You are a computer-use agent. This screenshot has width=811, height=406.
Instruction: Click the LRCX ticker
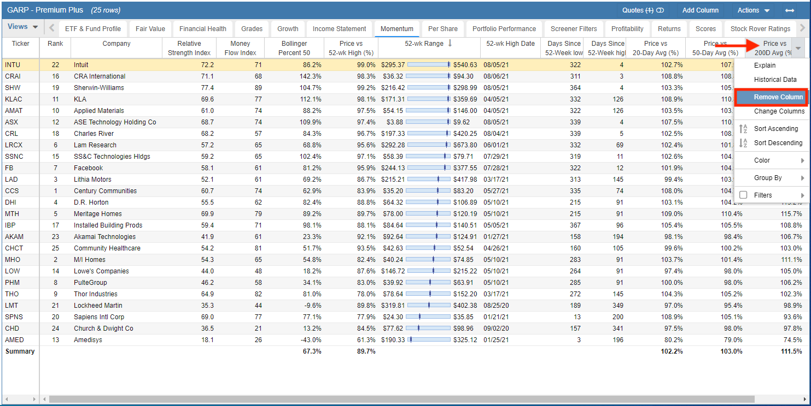tap(15, 145)
